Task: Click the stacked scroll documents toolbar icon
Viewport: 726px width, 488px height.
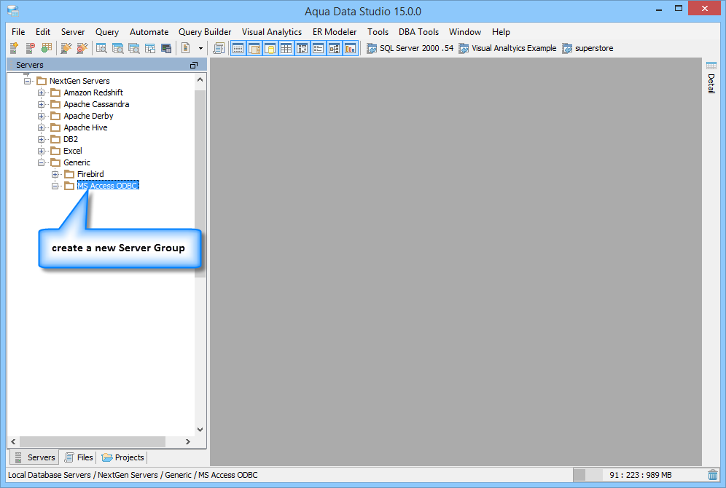Action: pos(219,48)
